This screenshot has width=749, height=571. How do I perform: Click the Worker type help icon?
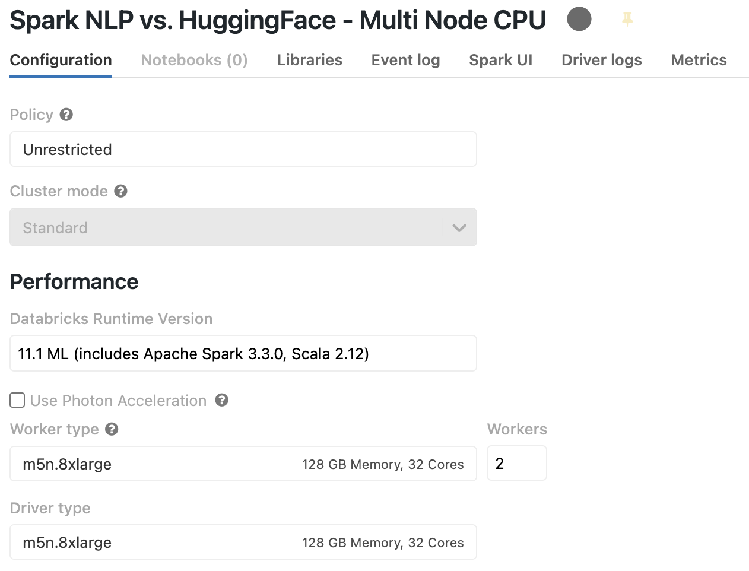[112, 429]
